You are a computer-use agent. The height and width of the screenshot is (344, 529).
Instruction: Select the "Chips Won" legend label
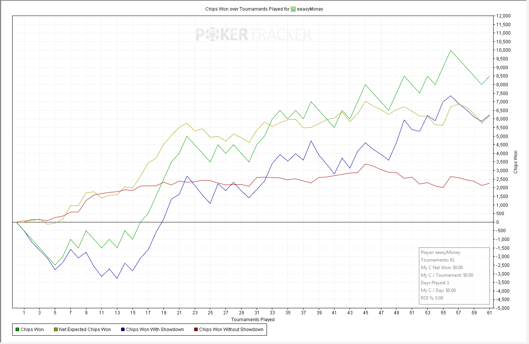click(32, 330)
